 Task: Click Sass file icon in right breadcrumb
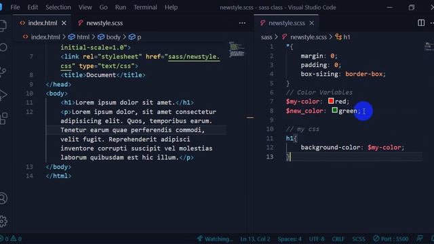285,37
